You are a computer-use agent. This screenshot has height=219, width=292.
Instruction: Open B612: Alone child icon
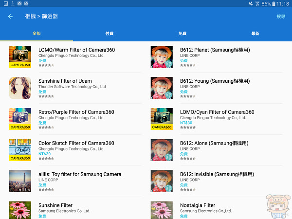coord(162,150)
